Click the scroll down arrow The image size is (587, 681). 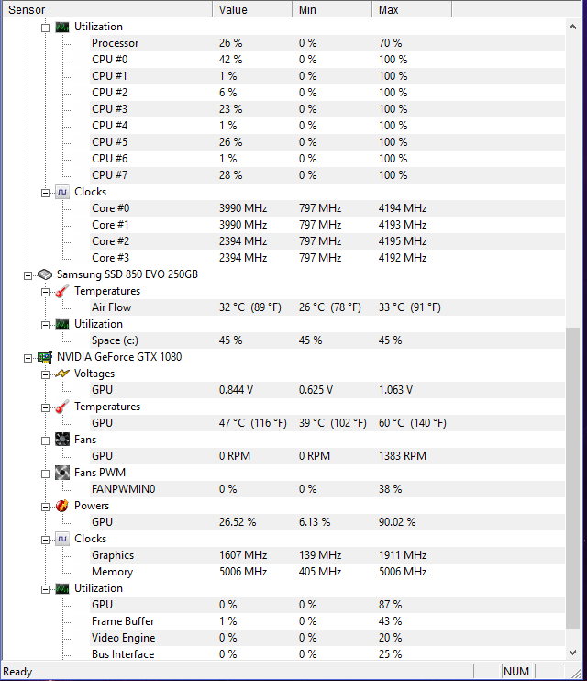[572, 653]
